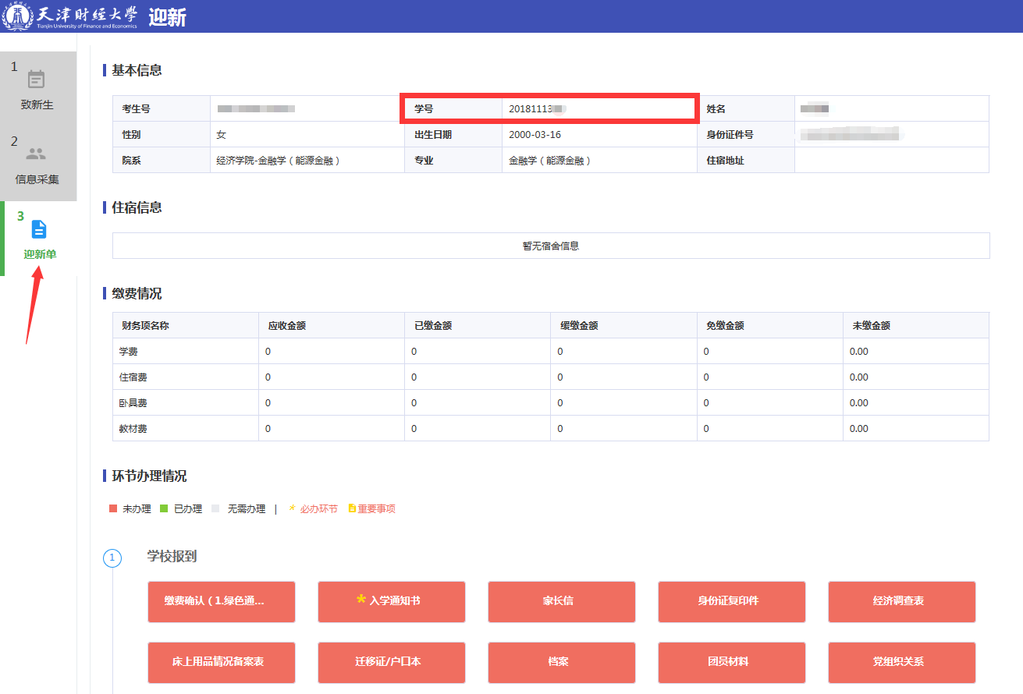Click the 床上用品情况备案表 button
Screen dimensions: 1023x694
click(x=222, y=662)
